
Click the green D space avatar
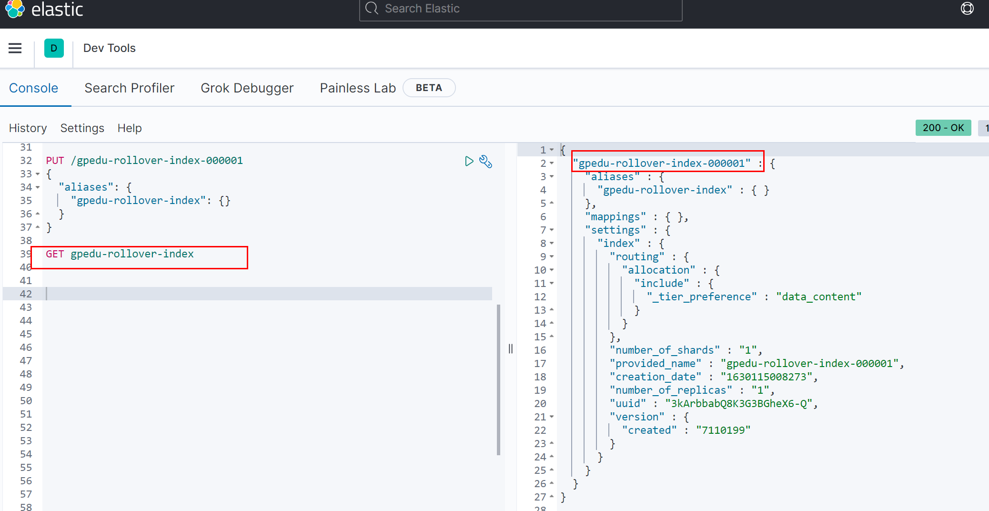pos(54,48)
